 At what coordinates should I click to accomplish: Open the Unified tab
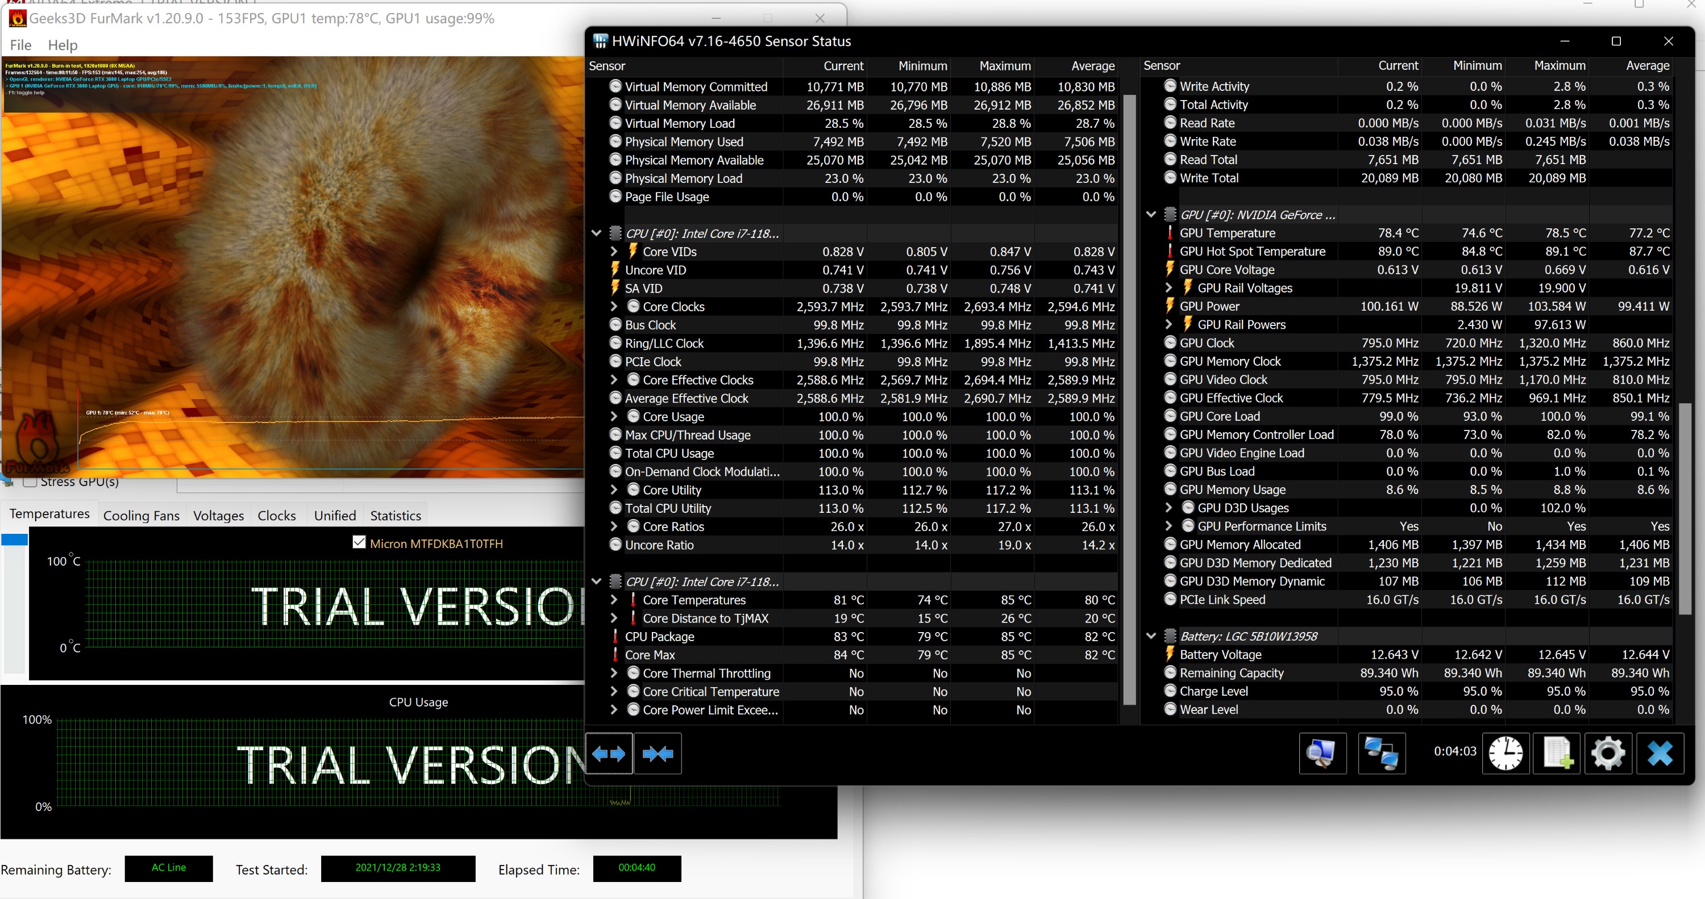click(335, 515)
